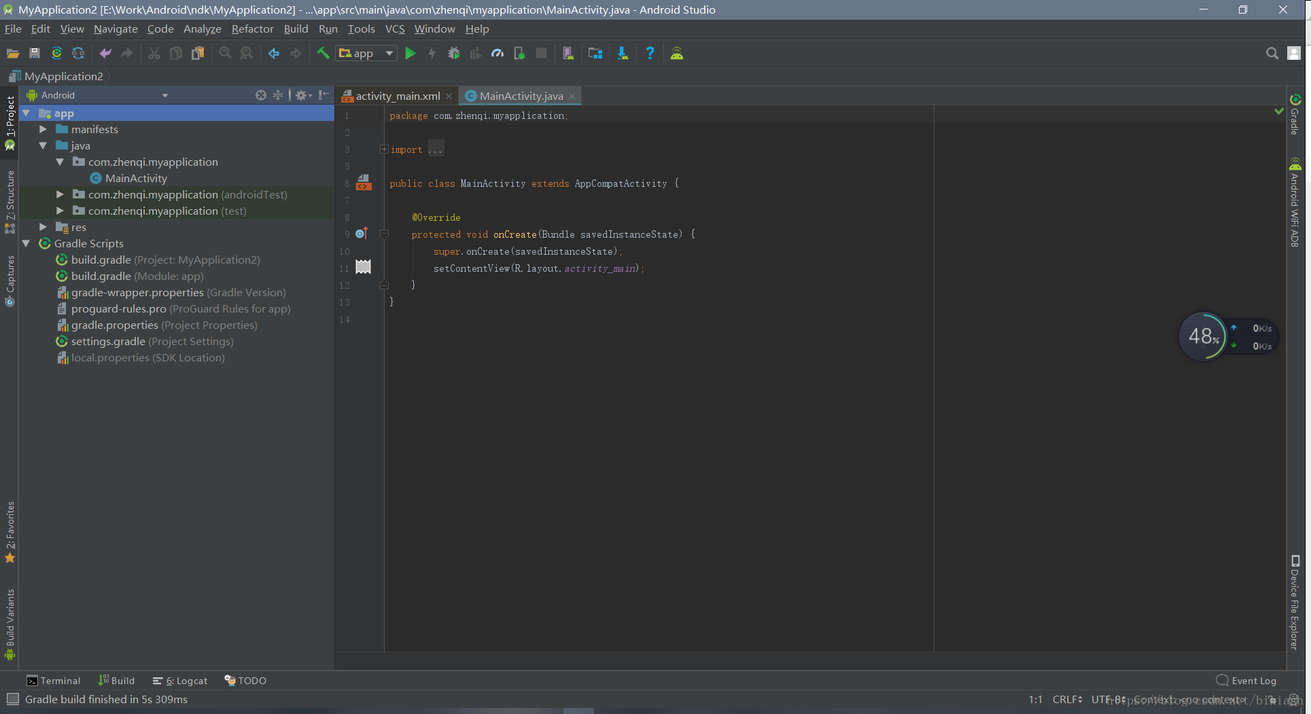Open Project Structure icon
This screenshot has width=1311, height=714.
pos(595,53)
